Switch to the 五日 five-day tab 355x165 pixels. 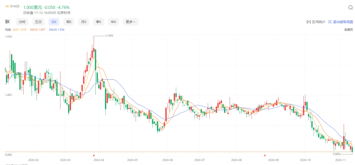pyautogui.click(x=38, y=22)
